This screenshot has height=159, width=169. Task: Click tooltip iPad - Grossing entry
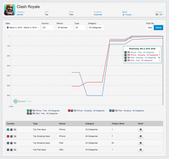142,58
